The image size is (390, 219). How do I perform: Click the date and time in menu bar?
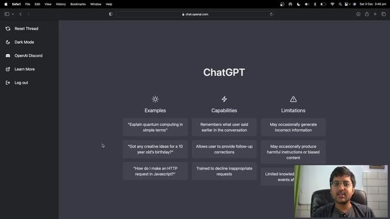373,4
